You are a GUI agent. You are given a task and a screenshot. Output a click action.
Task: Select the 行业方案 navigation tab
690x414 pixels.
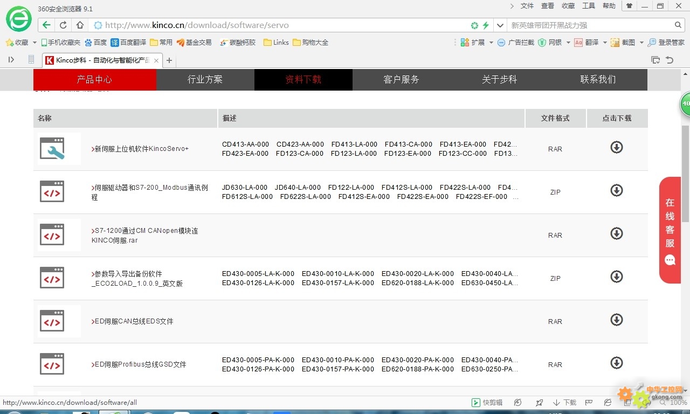[205, 80]
